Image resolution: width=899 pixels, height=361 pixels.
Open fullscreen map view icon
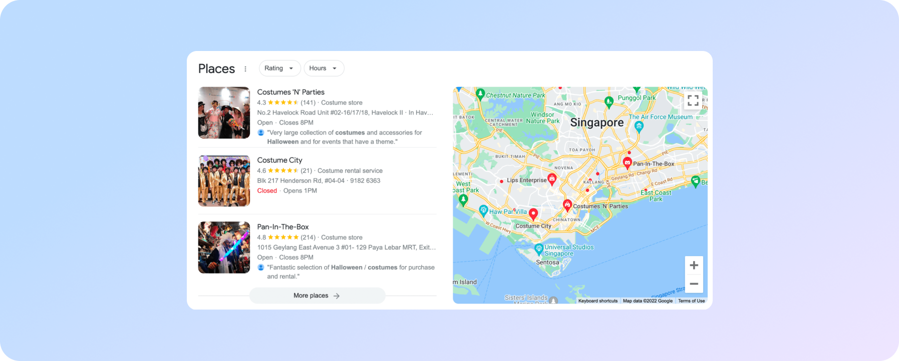(x=693, y=100)
